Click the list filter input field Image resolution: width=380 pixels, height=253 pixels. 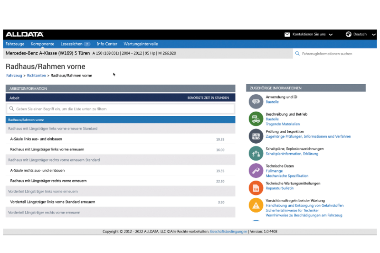pyautogui.click(x=121, y=109)
